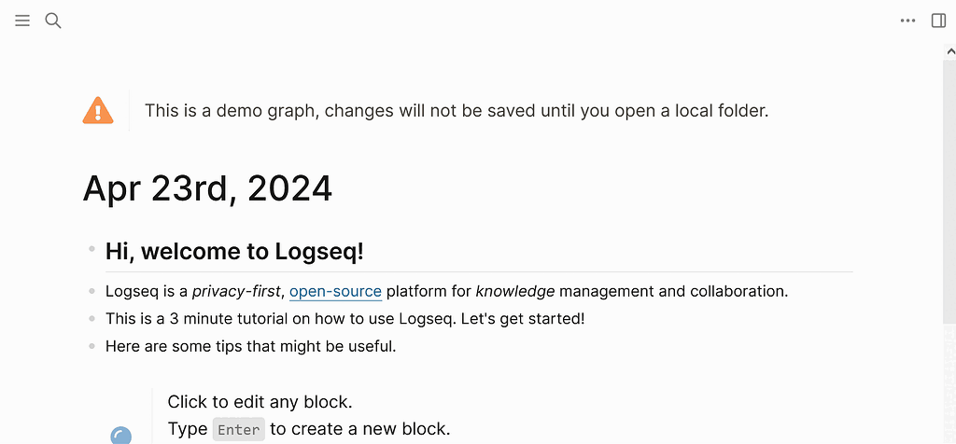The height and width of the screenshot is (444, 956).
Task: Click bullet beside 'Logseq is a privacy-first' block
Action: [x=91, y=291]
